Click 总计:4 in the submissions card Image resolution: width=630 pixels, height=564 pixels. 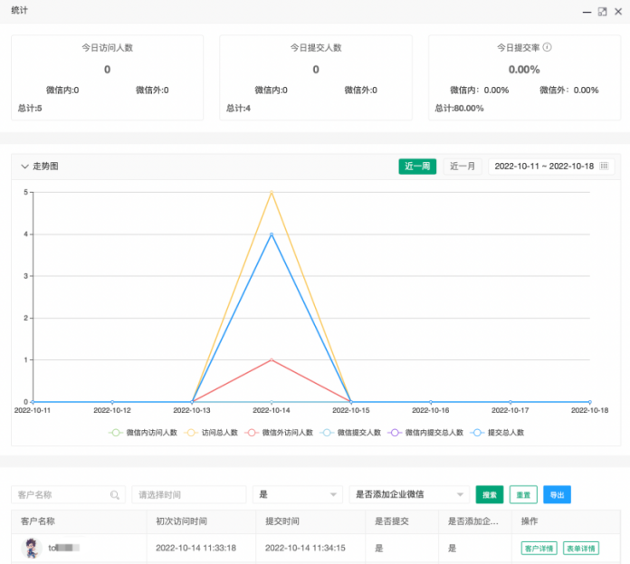coord(238,109)
